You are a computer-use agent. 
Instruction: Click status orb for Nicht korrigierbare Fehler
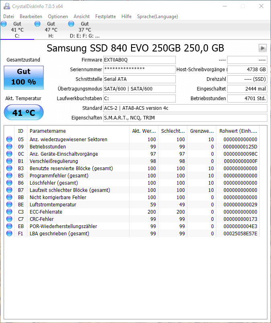[x=9, y=197]
